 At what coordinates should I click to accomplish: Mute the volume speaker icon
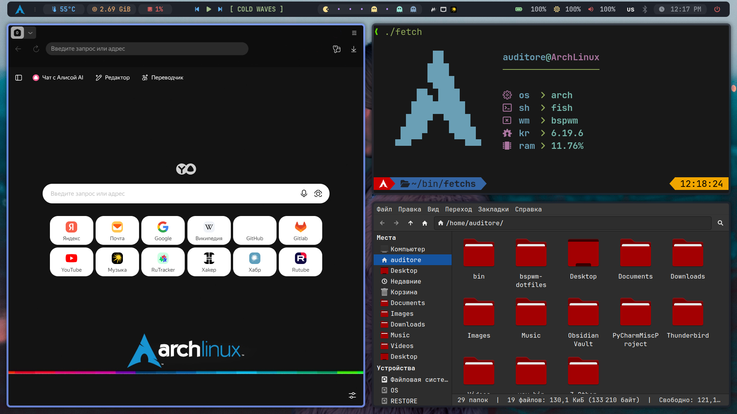[x=591, y=9]
